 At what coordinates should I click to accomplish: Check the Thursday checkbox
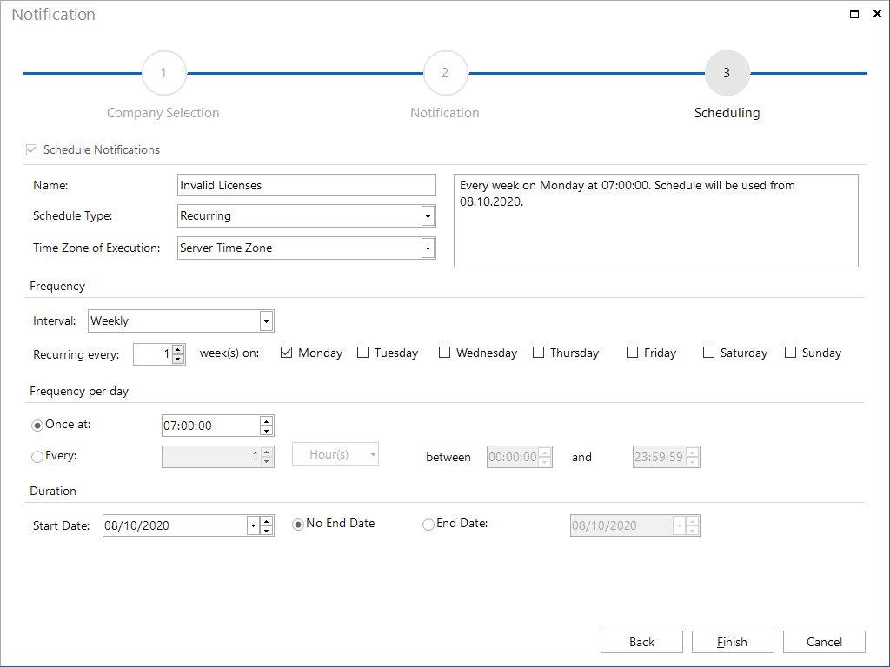click(x=538, y=353)
